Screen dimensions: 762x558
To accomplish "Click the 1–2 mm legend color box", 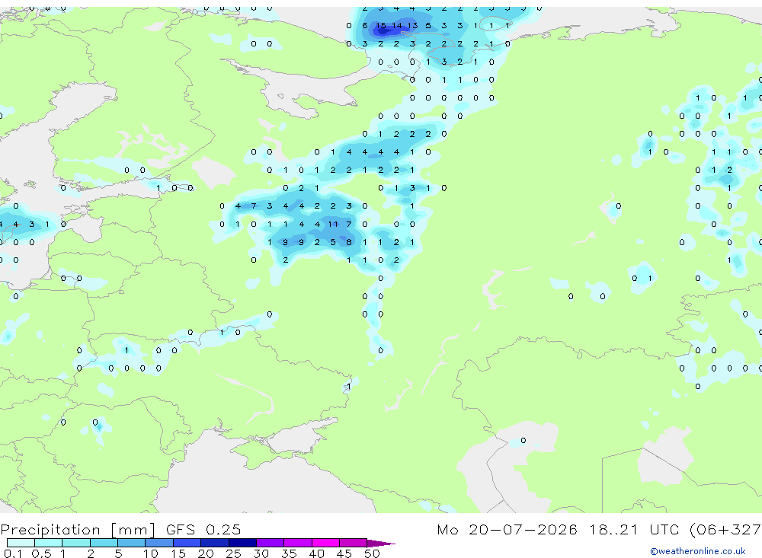I will [76, 543].
